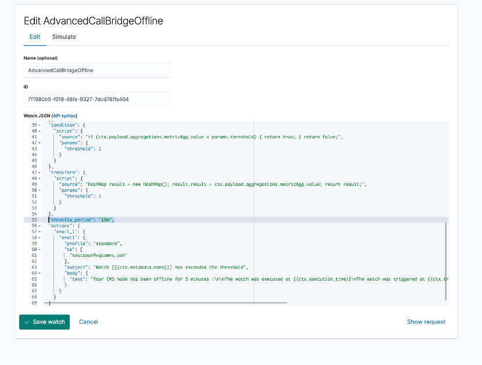Switch to the Simulate tab

64,37
